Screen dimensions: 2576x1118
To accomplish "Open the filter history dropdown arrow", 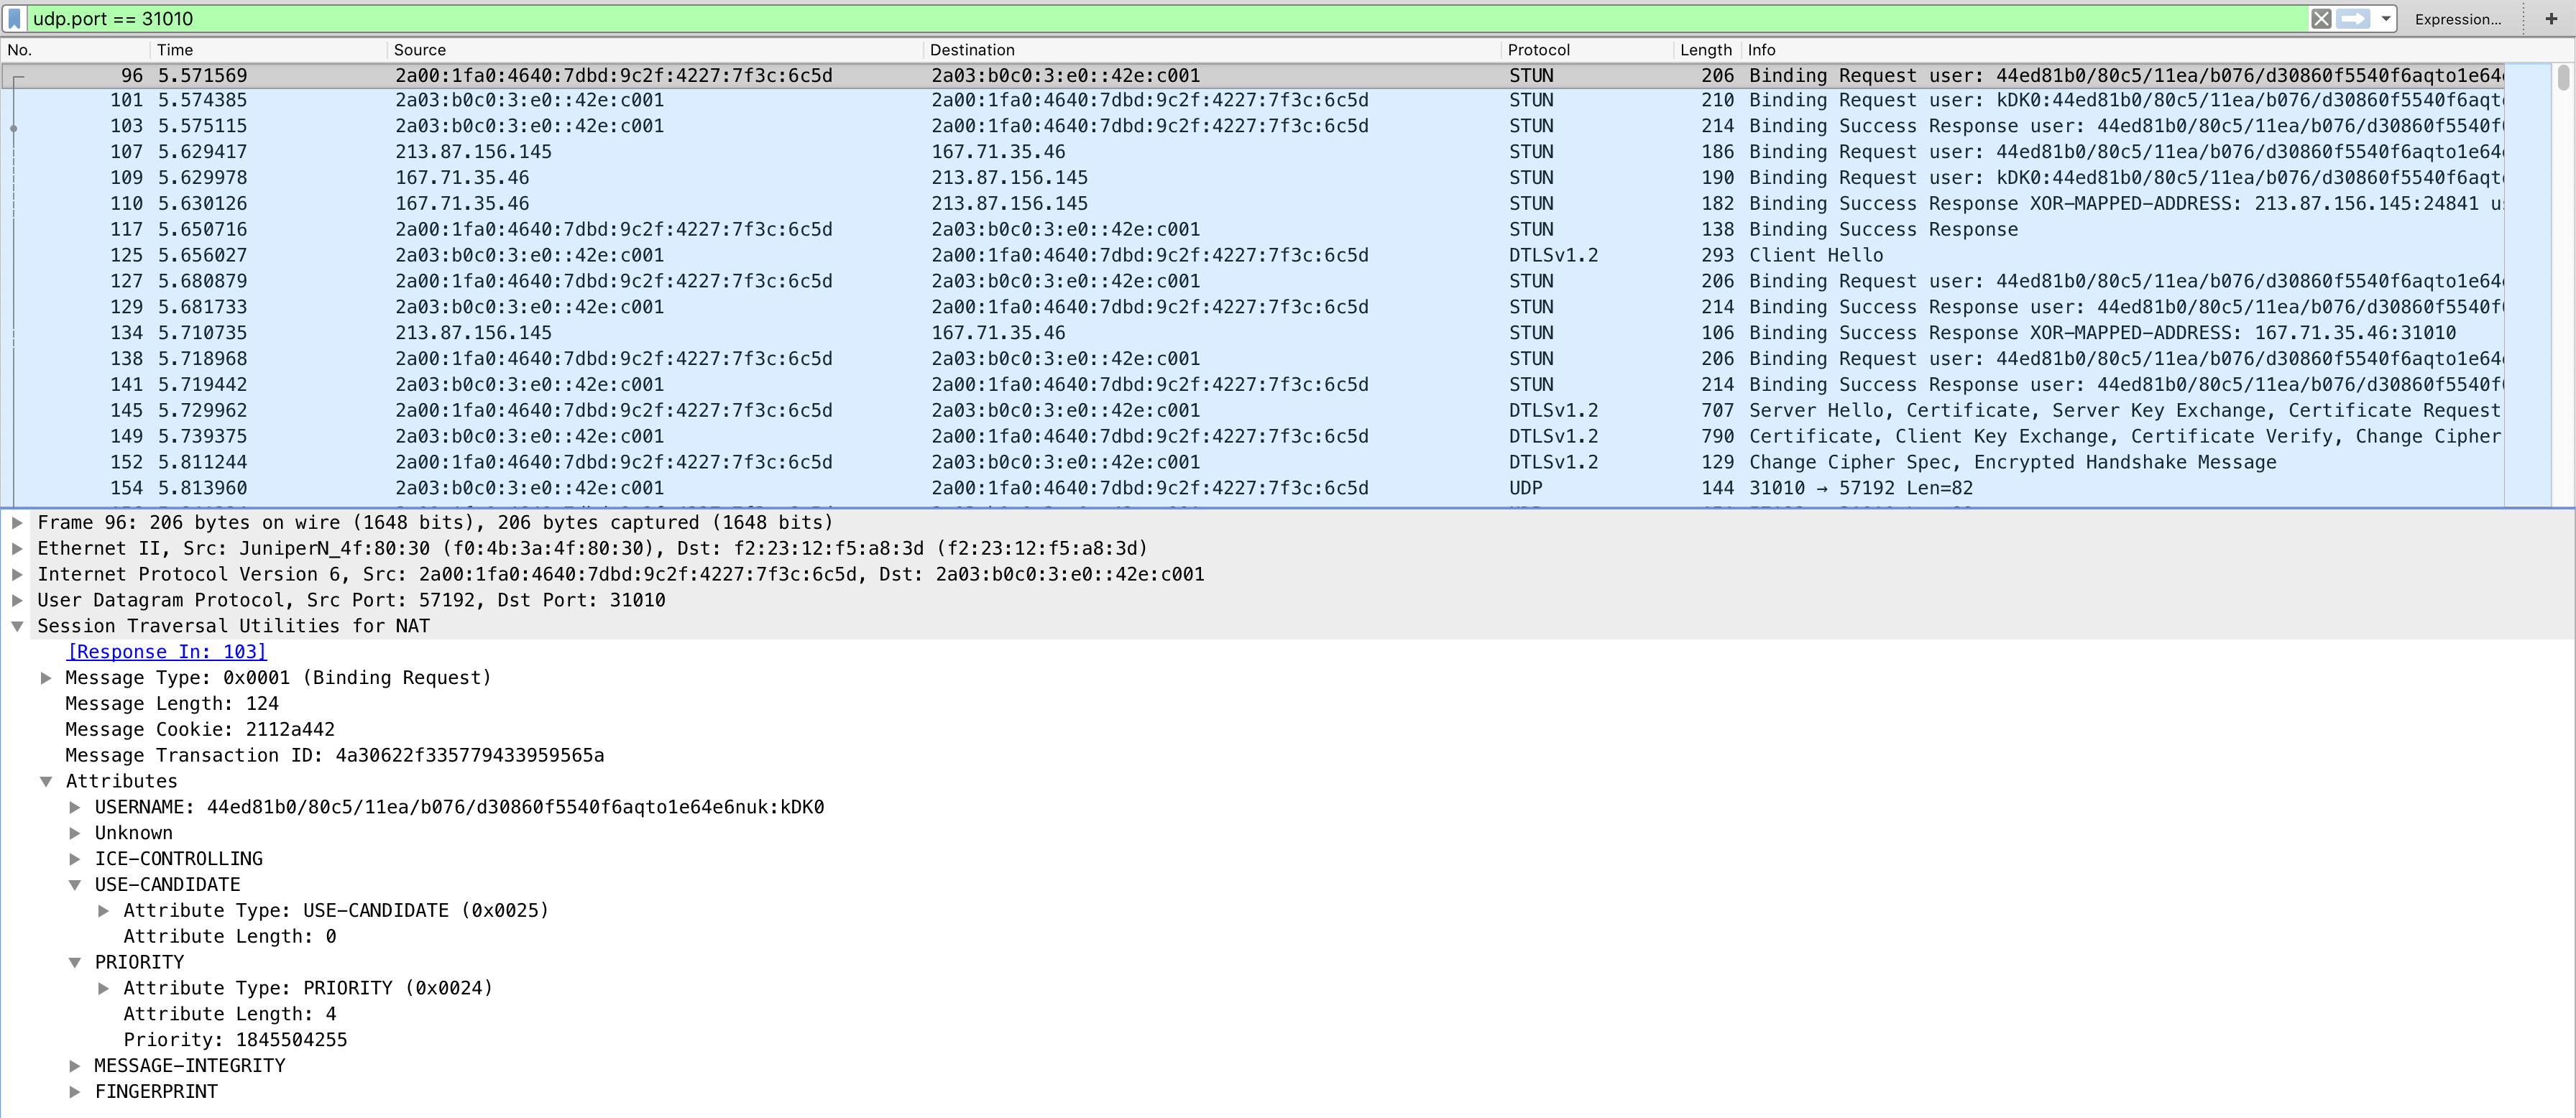I will coord(2385,19).
